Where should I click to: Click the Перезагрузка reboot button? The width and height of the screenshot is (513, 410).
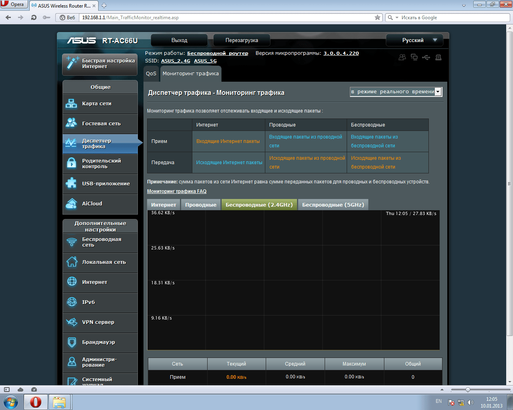coord(242,40)
